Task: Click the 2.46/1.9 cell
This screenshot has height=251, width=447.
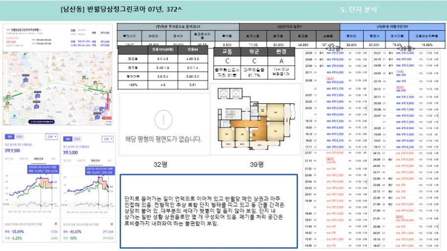Action: tap(163, 68)
